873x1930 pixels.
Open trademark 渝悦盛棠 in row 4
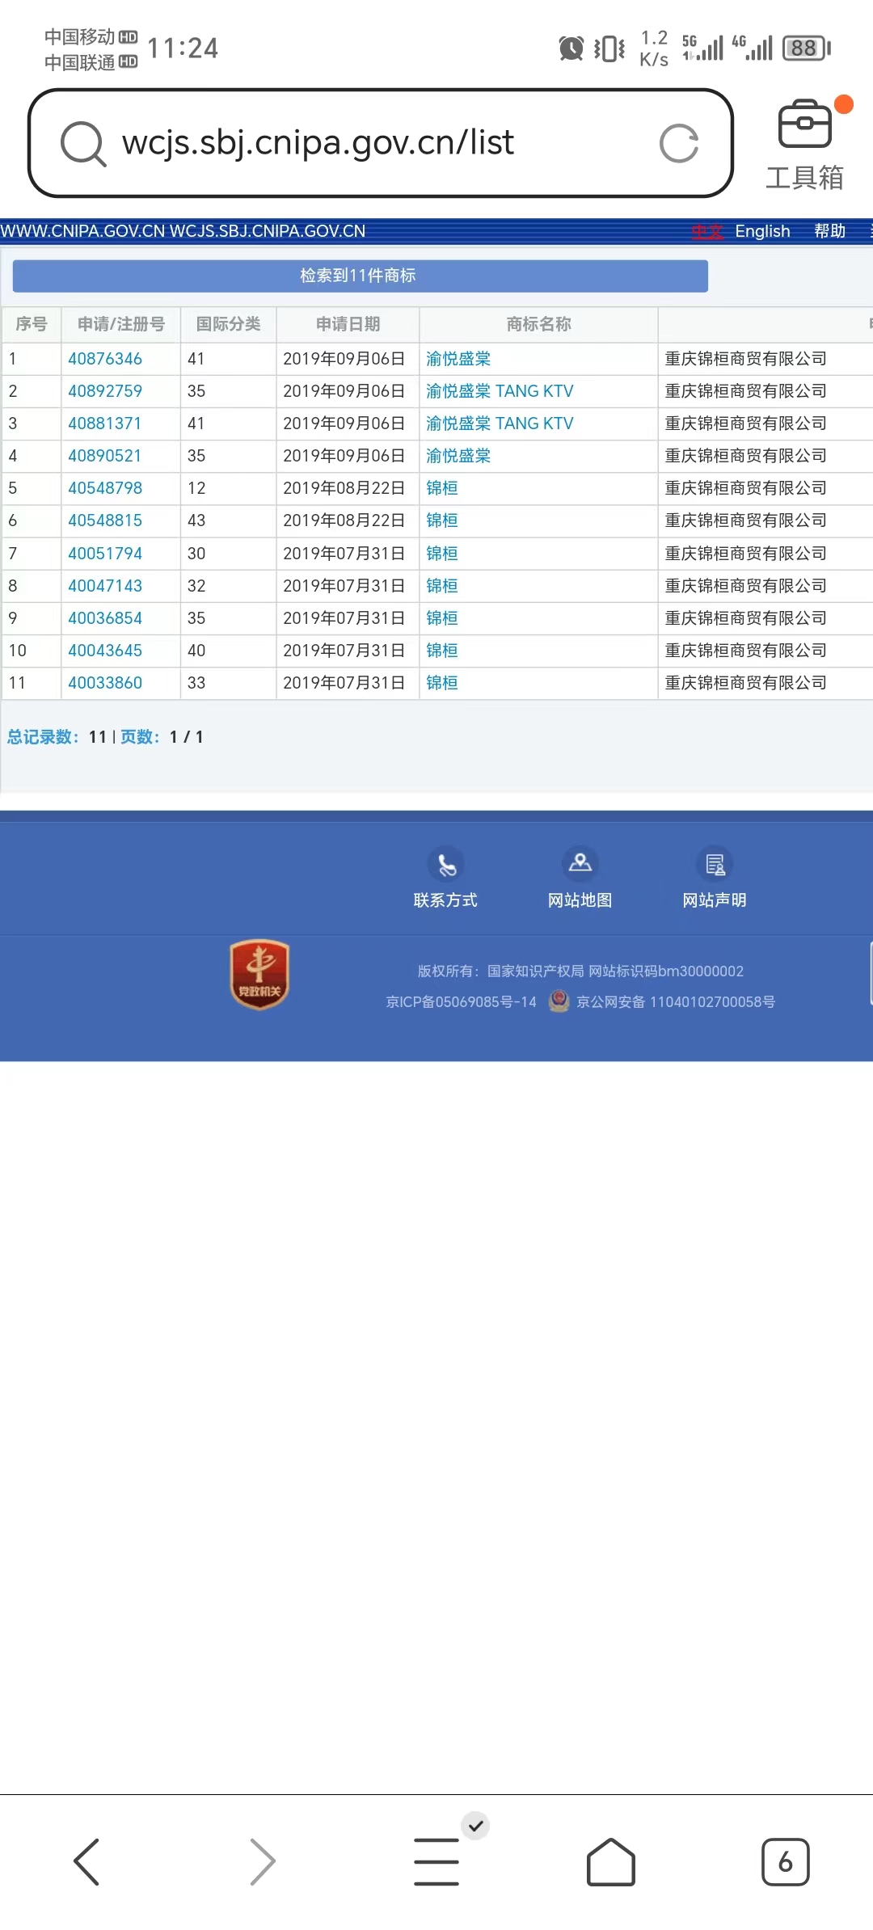(458, 456)
